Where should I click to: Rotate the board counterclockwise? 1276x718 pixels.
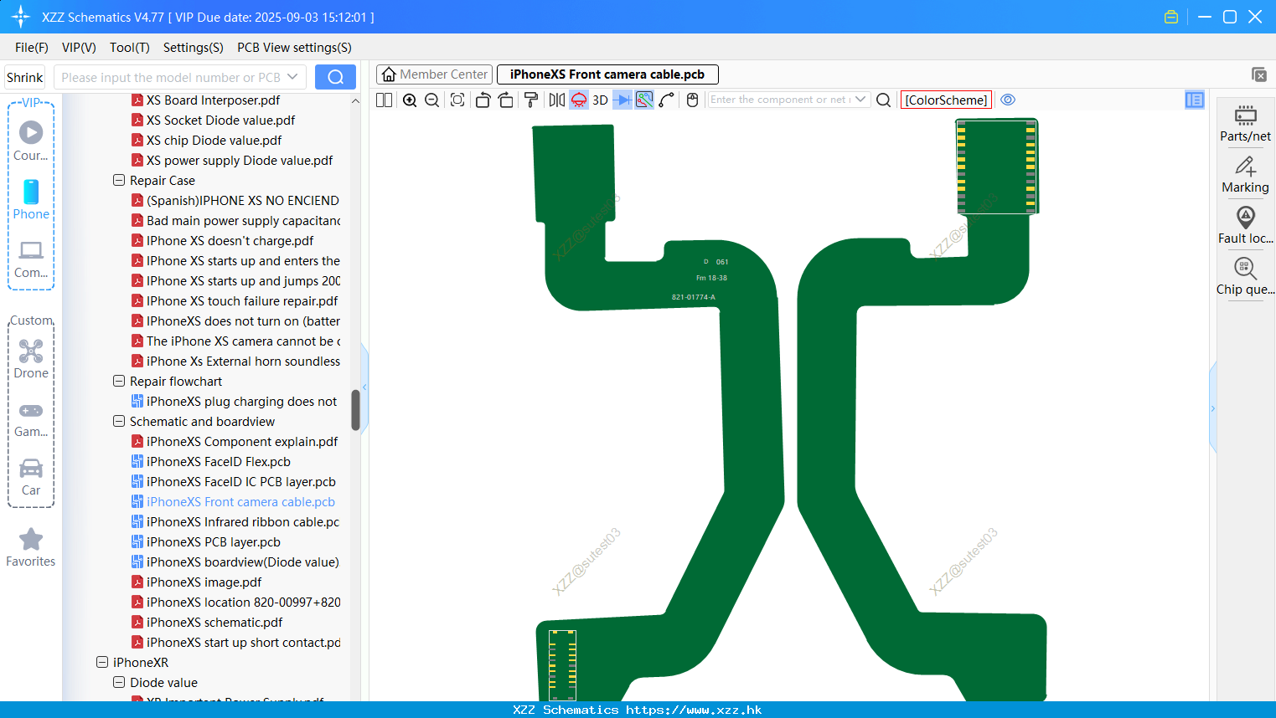click(483, 100)
